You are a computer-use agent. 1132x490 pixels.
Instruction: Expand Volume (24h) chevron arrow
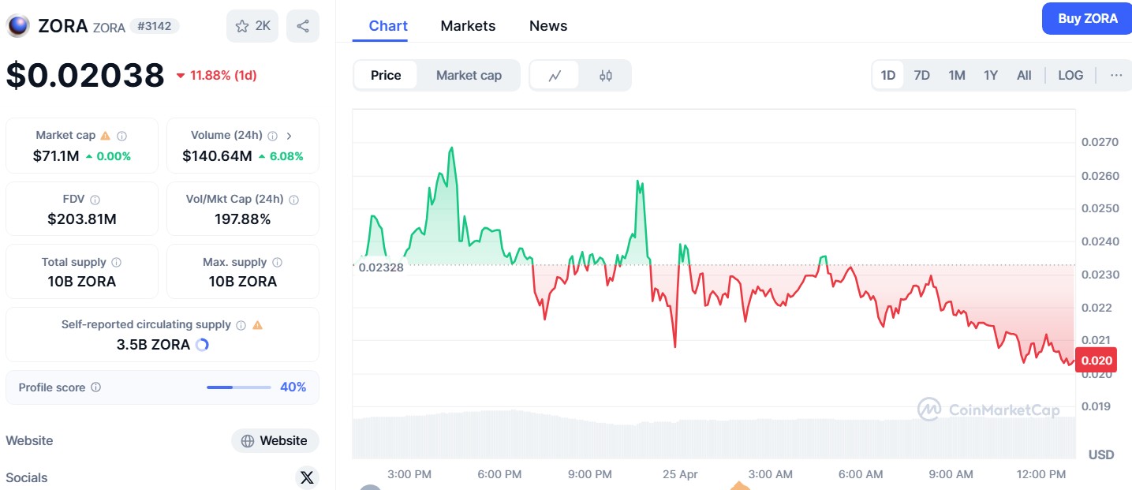(x=290, y=136)
